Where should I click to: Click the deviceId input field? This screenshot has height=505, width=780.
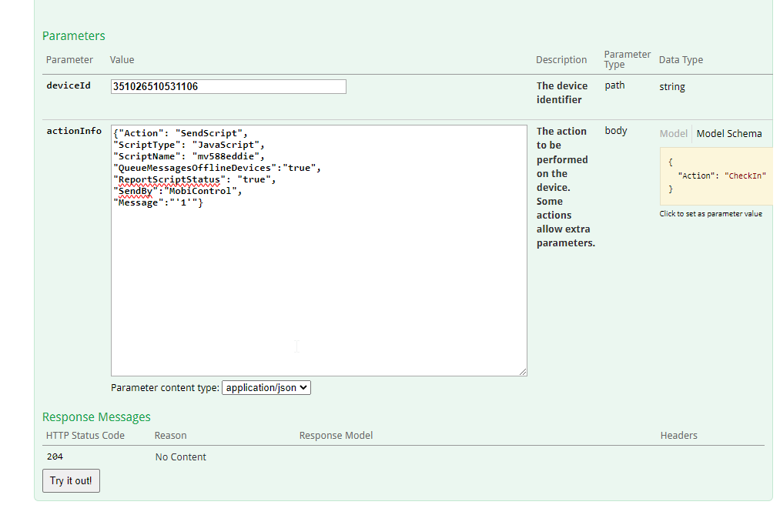(228, 86)
